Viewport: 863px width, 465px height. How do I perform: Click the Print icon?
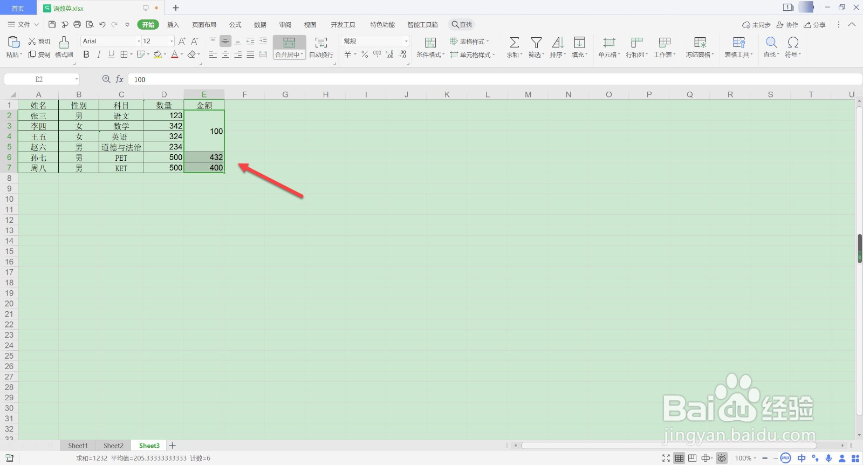(77, 24)
